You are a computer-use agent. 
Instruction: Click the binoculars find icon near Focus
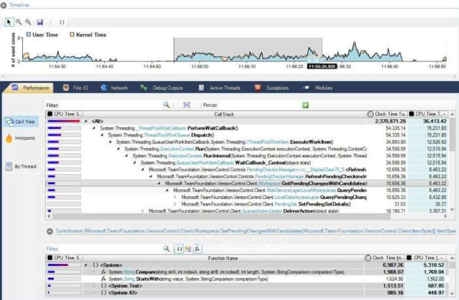click(186, 105)
